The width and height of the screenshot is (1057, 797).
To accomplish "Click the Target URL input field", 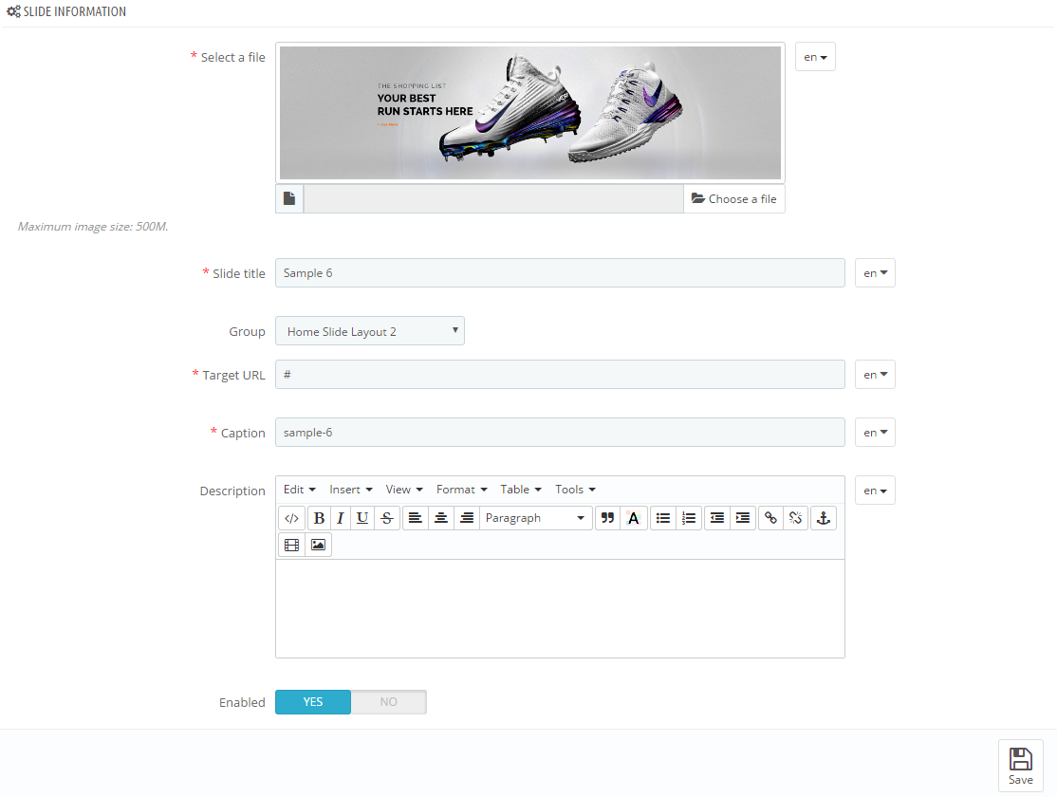I will pos(560,374).
